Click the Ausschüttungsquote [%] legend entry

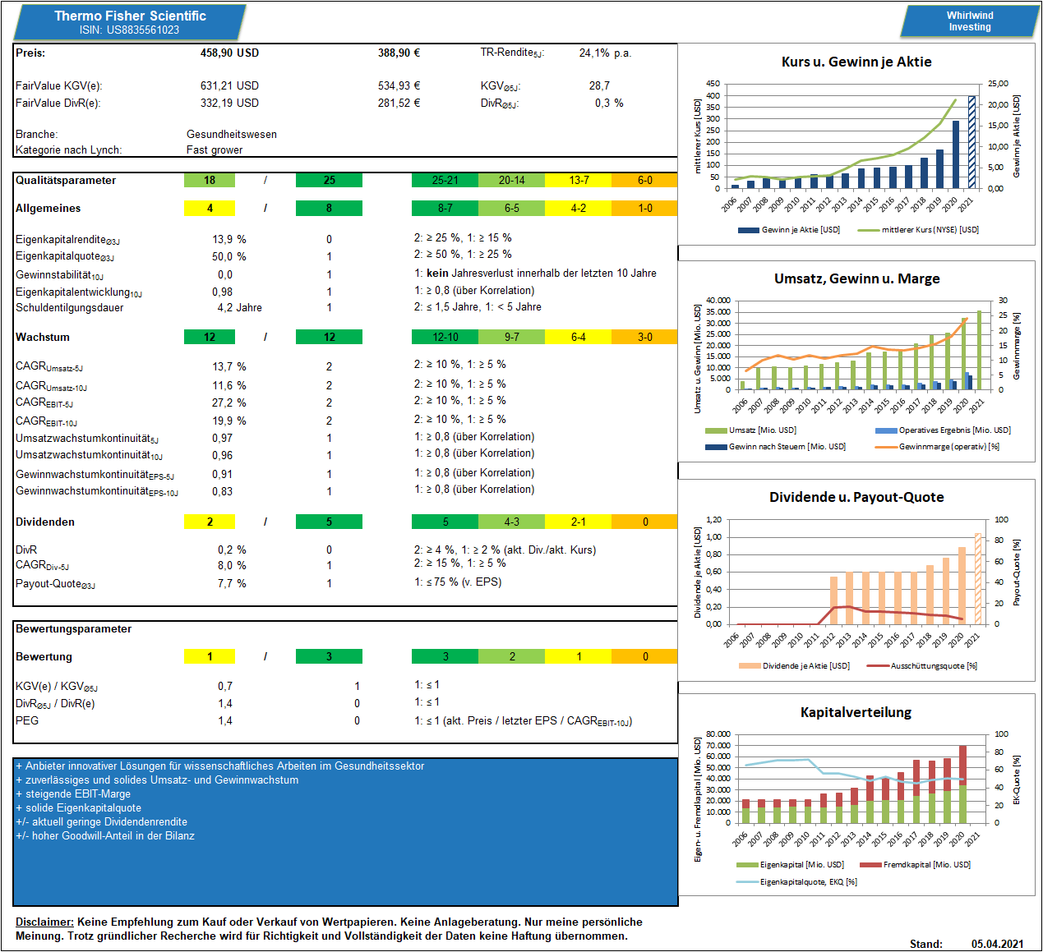[922, 666]
